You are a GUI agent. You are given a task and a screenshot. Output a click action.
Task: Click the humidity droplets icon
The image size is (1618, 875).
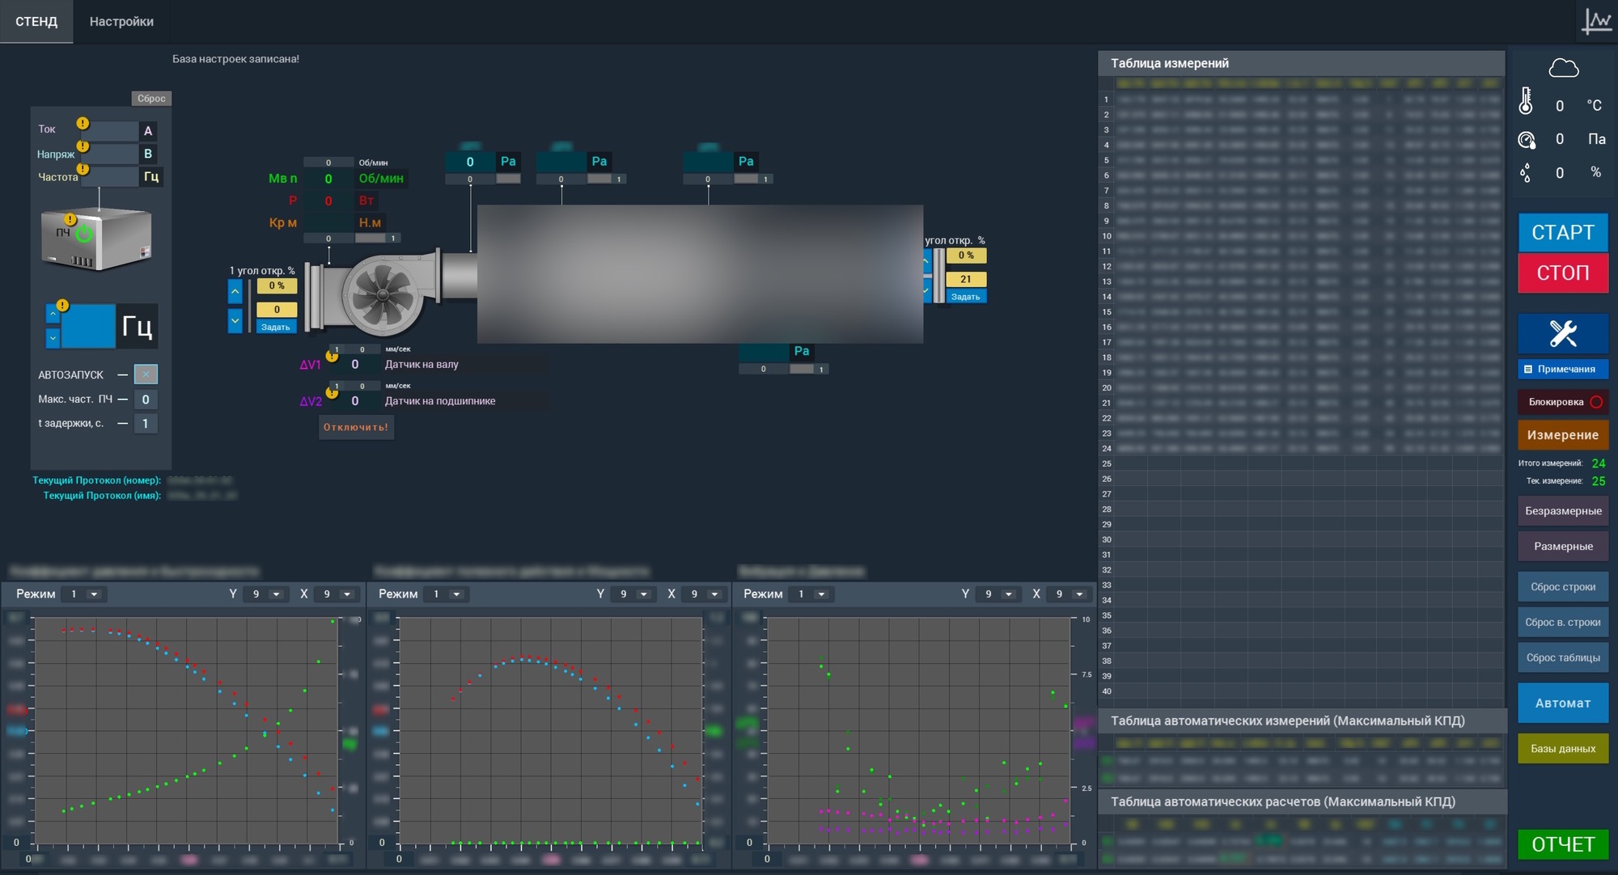[1526, 172]
